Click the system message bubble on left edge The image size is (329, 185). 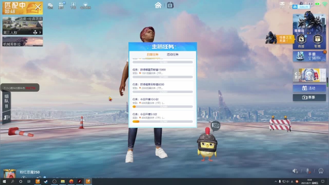tap(20, 88)
